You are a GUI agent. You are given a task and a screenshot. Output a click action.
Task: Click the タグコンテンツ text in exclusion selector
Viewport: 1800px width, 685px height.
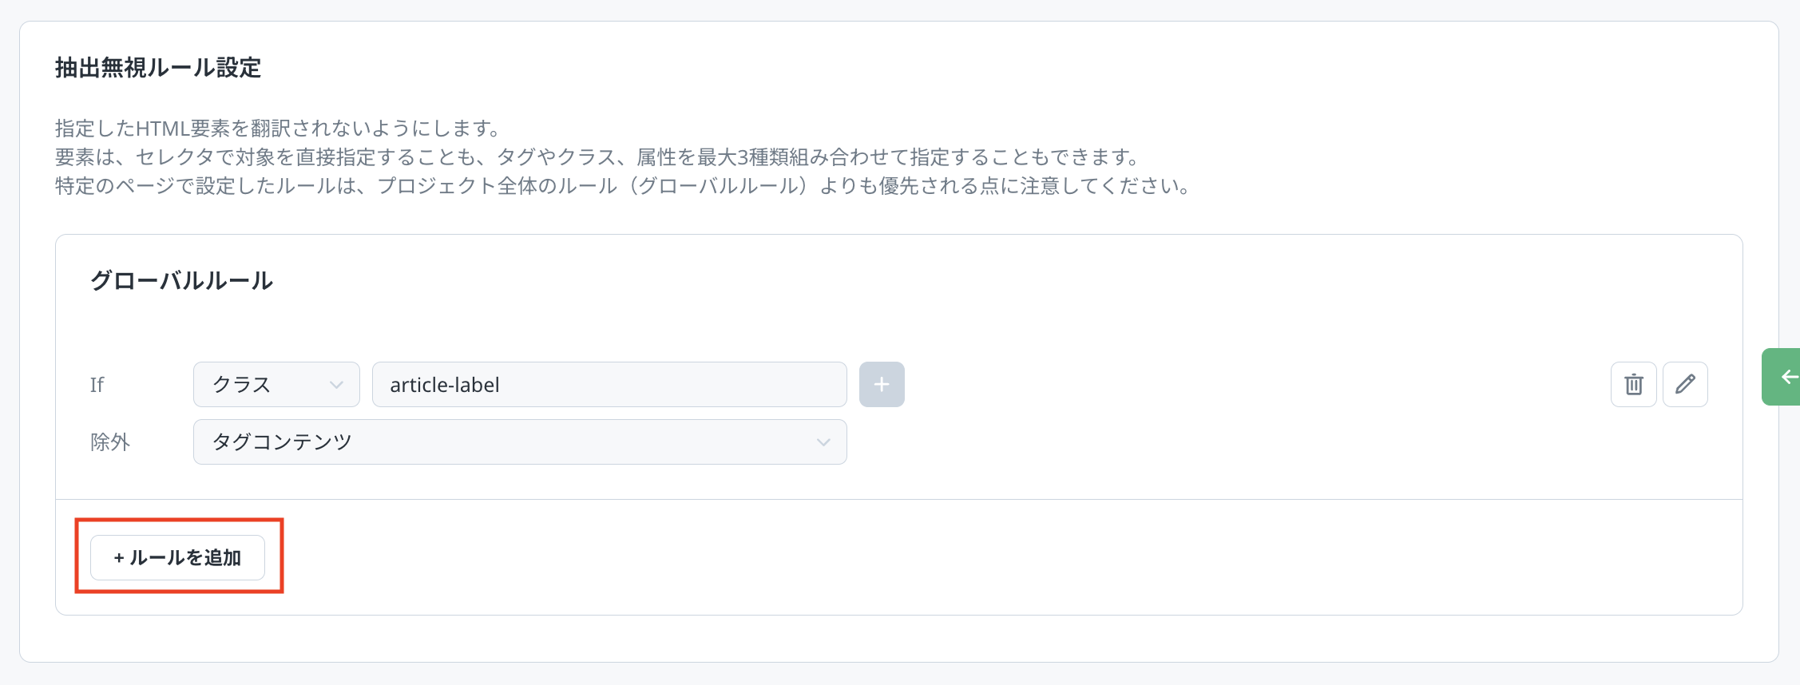(x=282, y=442)
